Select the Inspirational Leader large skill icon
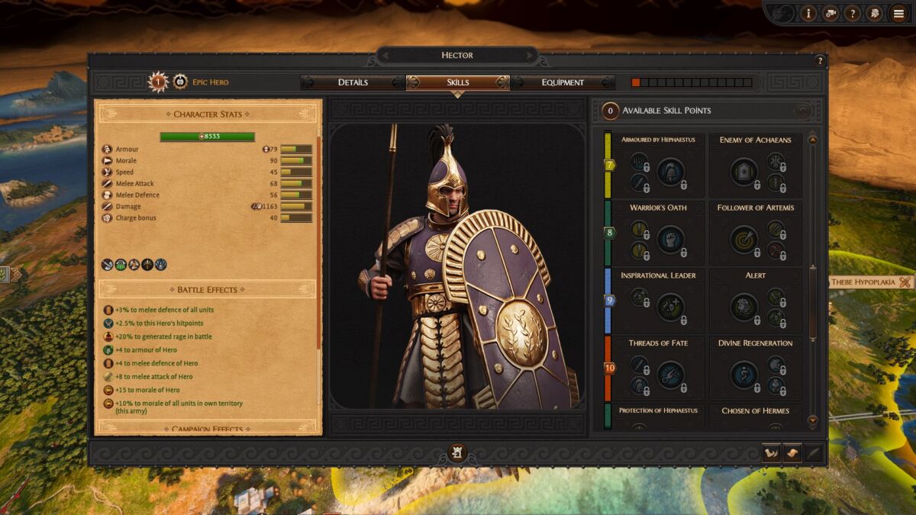The height and width of the screenshot is (515, 916). tap(671, 307)
